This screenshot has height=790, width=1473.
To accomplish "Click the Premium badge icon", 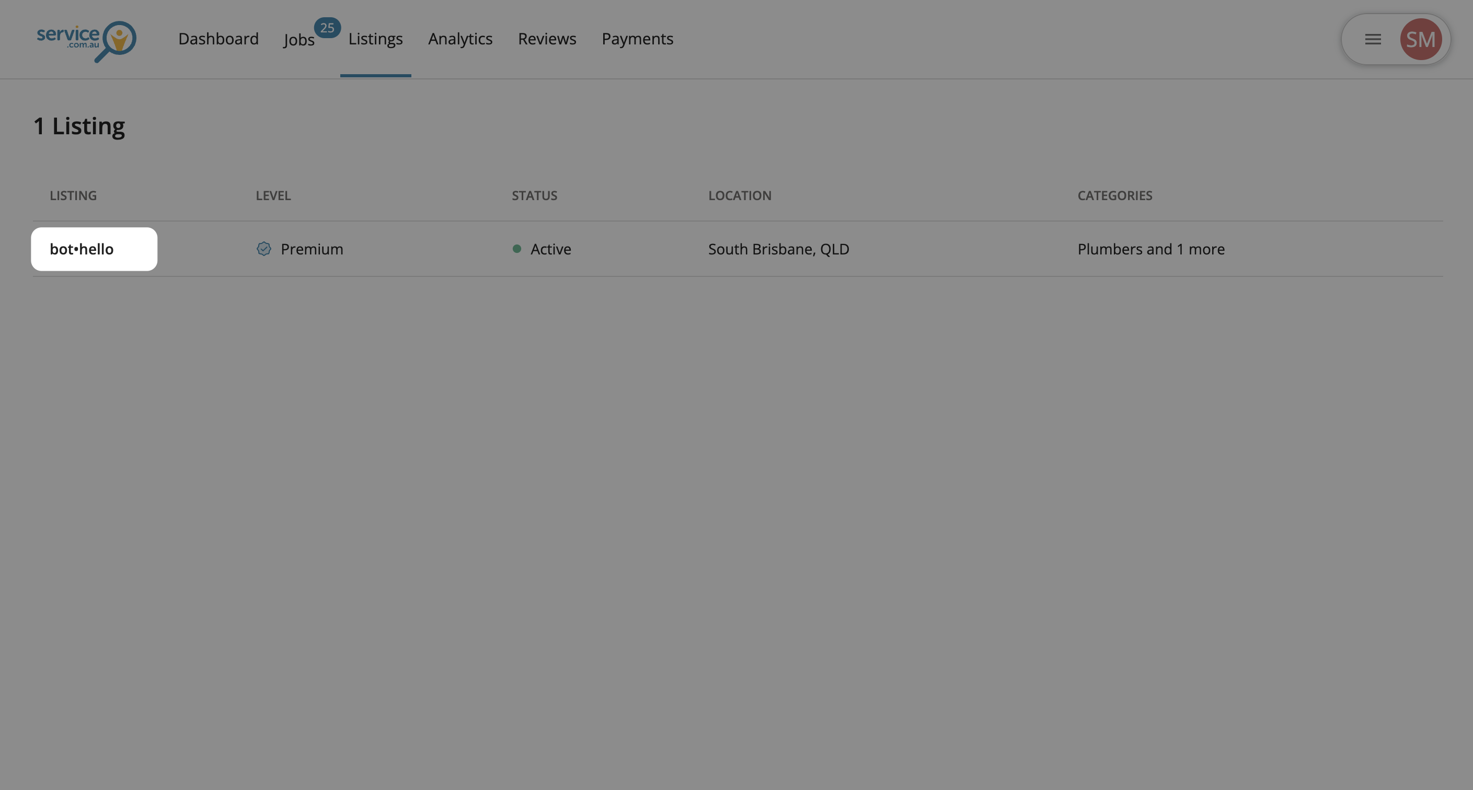I will tap(263, 249).
